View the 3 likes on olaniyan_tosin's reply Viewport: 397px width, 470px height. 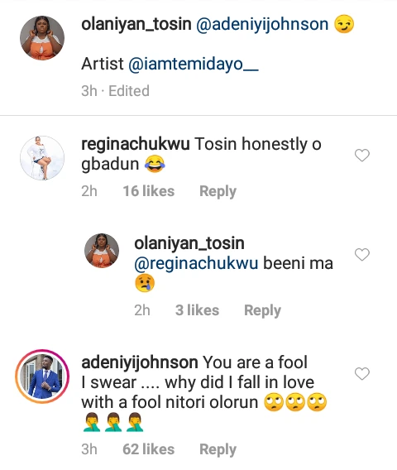[x=197, y=310]
